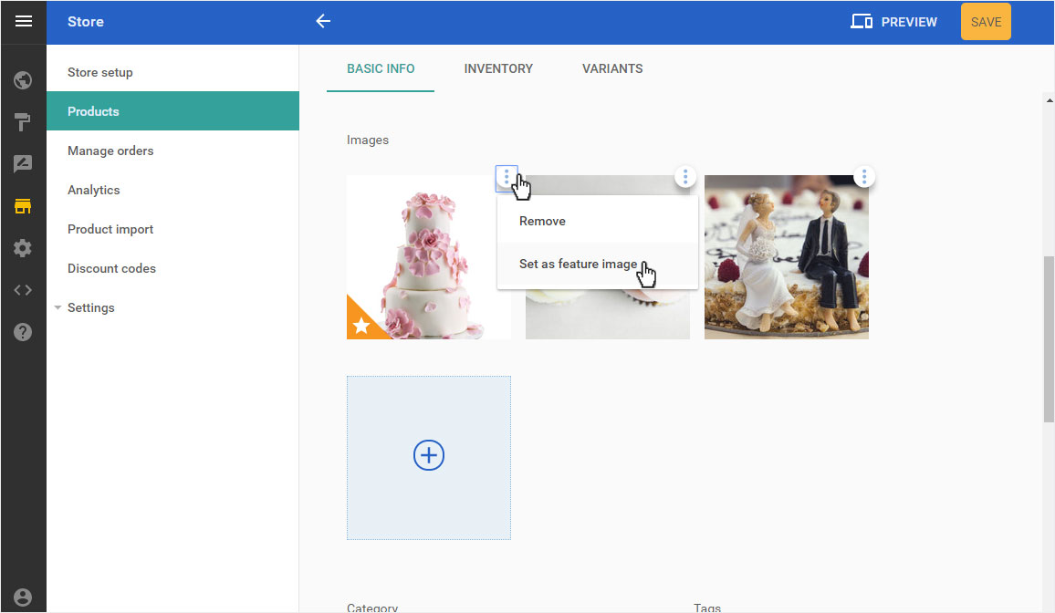Open options menu on the pink cake image
Image resolution: width=1055 pixels, height=613 pixels.
pyautogui.click(x=507, y=178)
